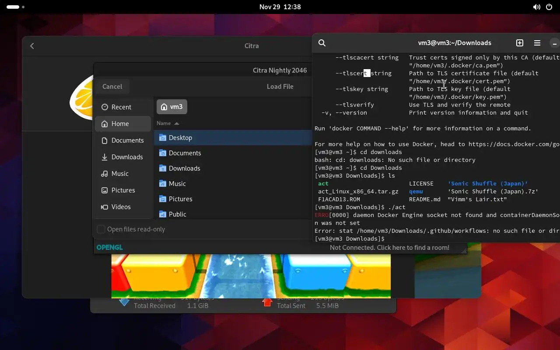Screen dimensions: 560x350
Task: Click the Pictures folder icon in file list
Action: (163, 199)
